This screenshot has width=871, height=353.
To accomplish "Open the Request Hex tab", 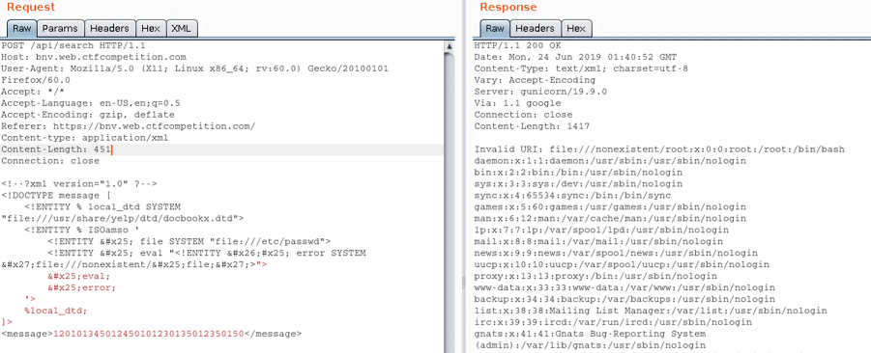I will (151, 29).
